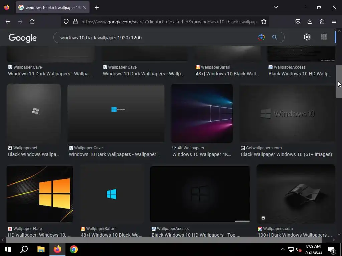Open the extensions puzzle icon
342x256 pixels.
322,21
